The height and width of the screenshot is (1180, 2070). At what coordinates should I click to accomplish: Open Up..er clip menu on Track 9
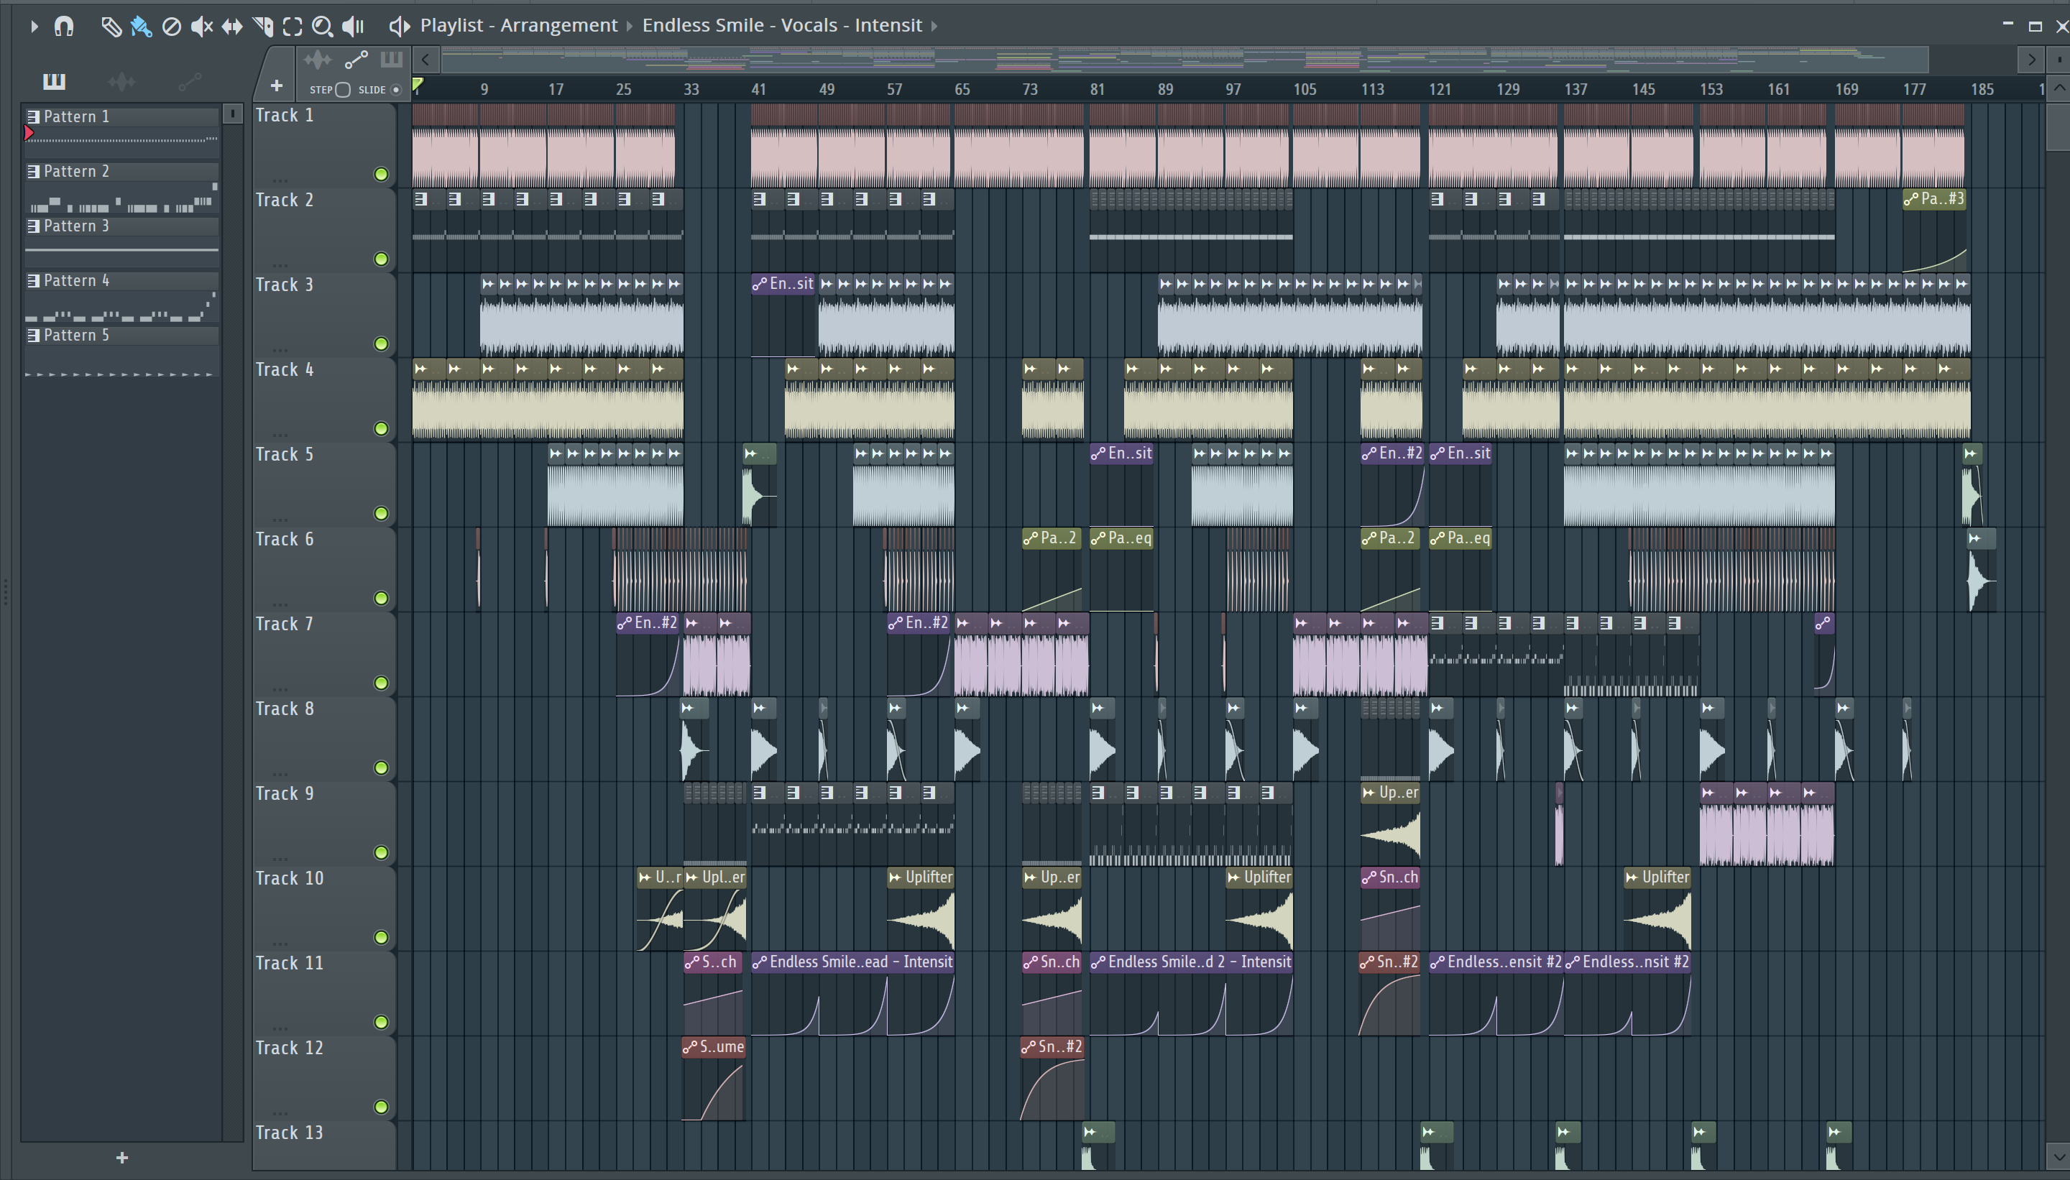coord(1369,793)
